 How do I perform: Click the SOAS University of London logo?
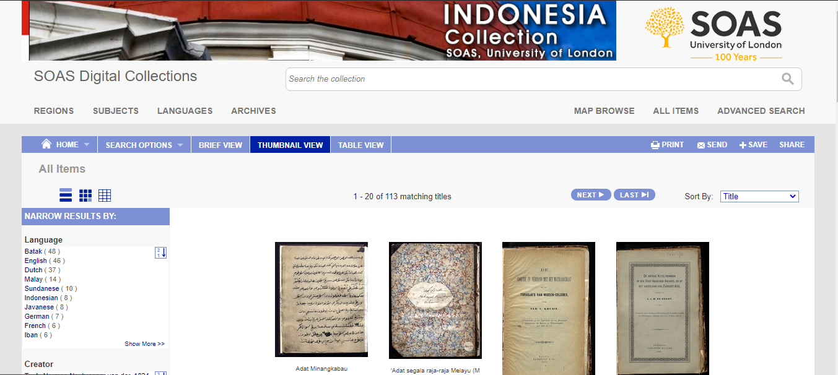[x=714, y=34]
